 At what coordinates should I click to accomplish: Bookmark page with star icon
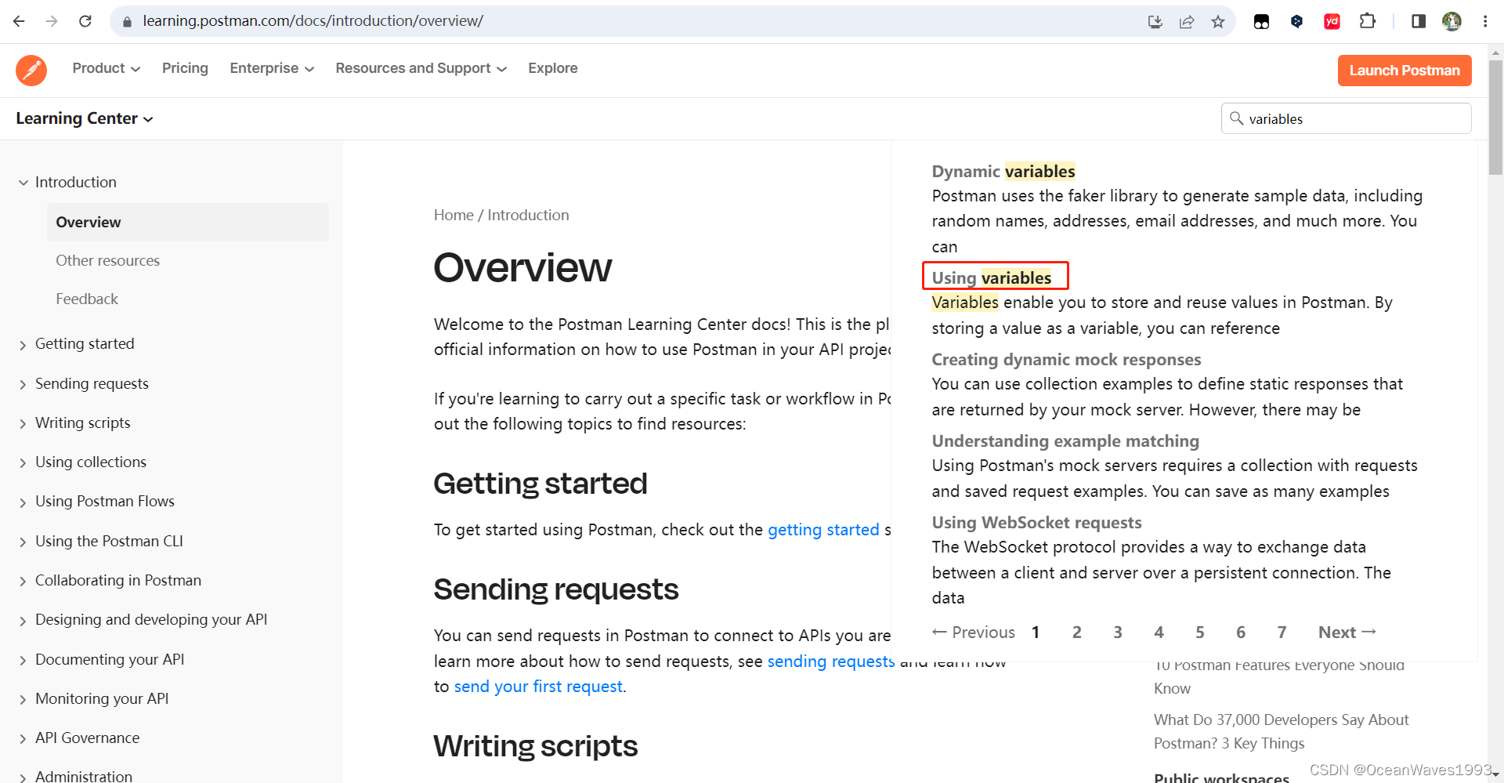[x=1218, y=22]
